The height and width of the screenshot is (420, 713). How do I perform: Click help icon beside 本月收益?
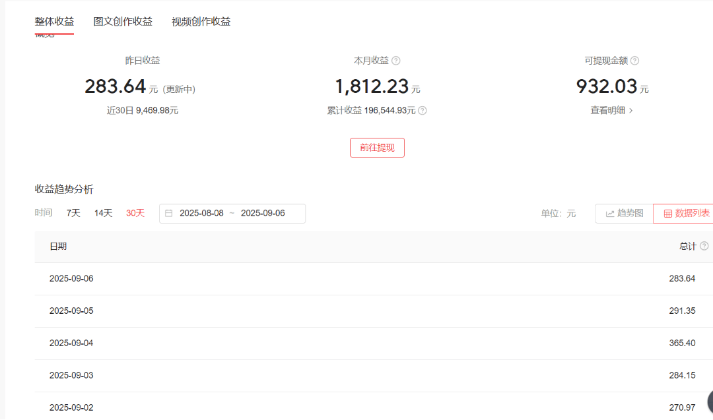click(396, 61)
